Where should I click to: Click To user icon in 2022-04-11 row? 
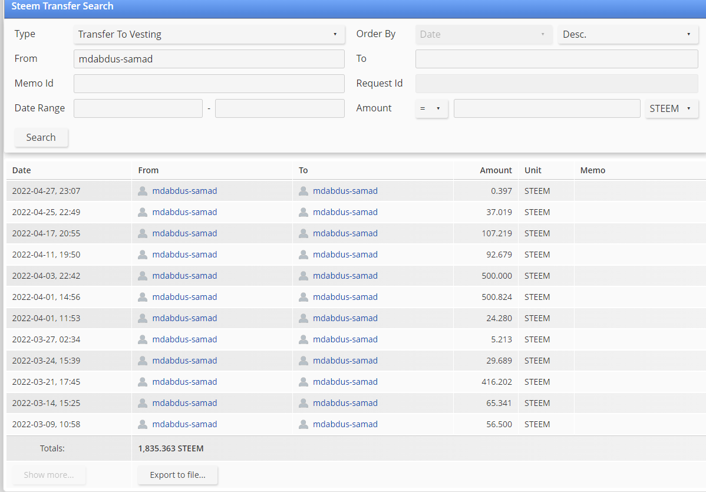coord(303,255)
